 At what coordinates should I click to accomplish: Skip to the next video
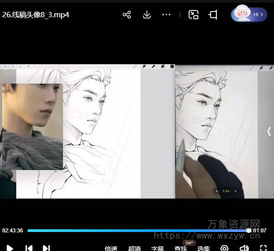point(46,248)
